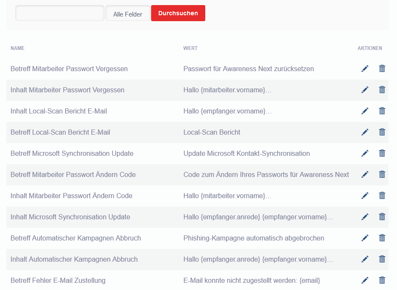The height and width of the screenshot is (290, 397).
Task: Edit 'Inhalt Automatischer Kampagnen Abbruch' pencil icon
Action: pos(365,259)
